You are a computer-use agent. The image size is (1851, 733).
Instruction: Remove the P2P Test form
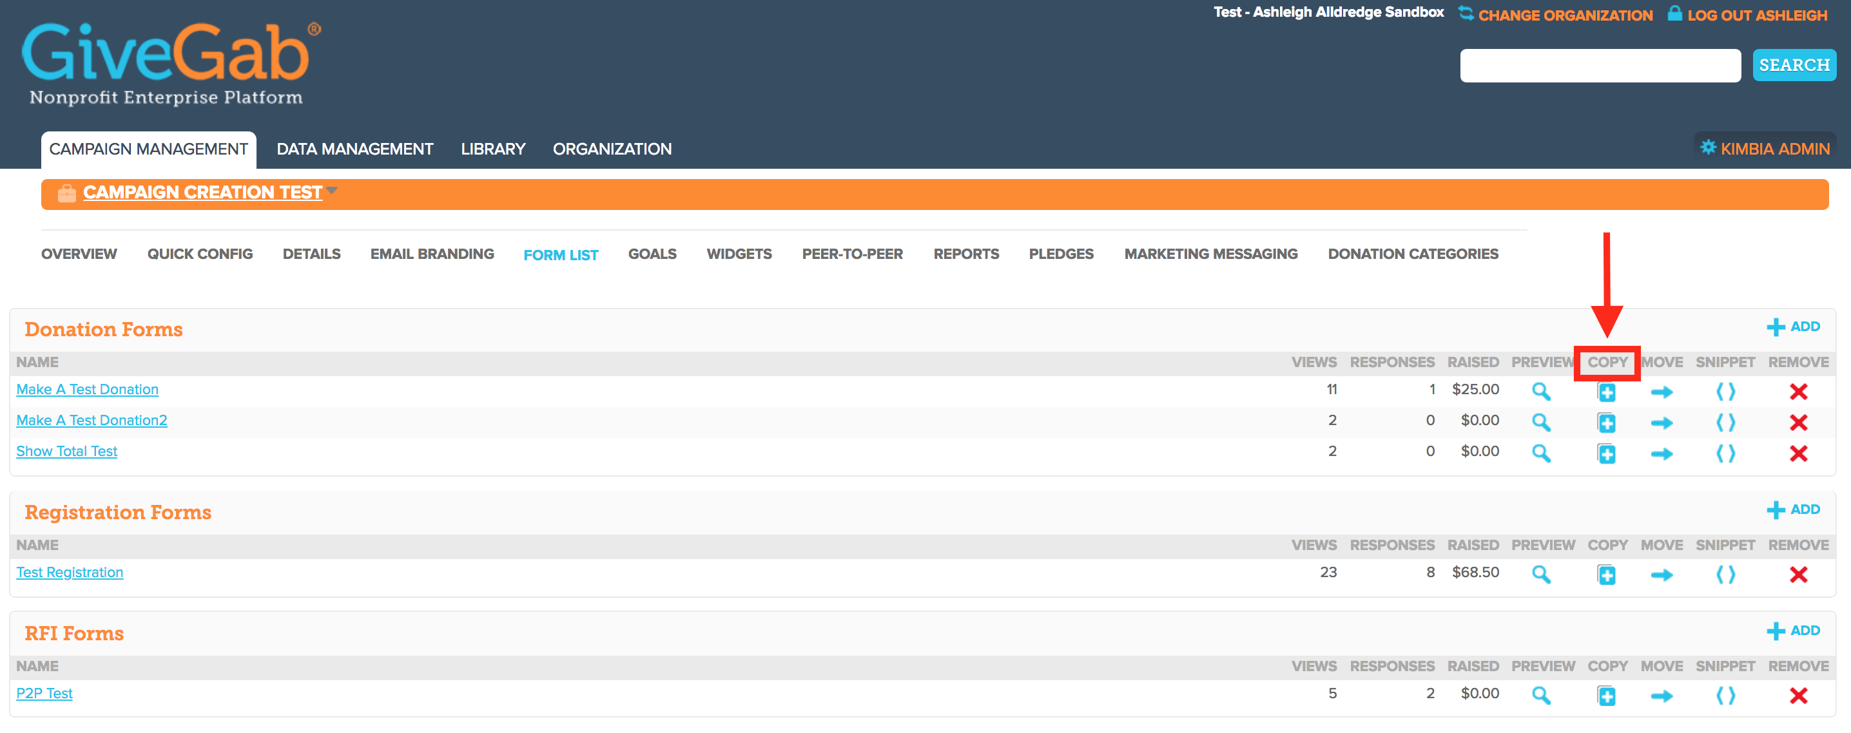[1798, 696]
